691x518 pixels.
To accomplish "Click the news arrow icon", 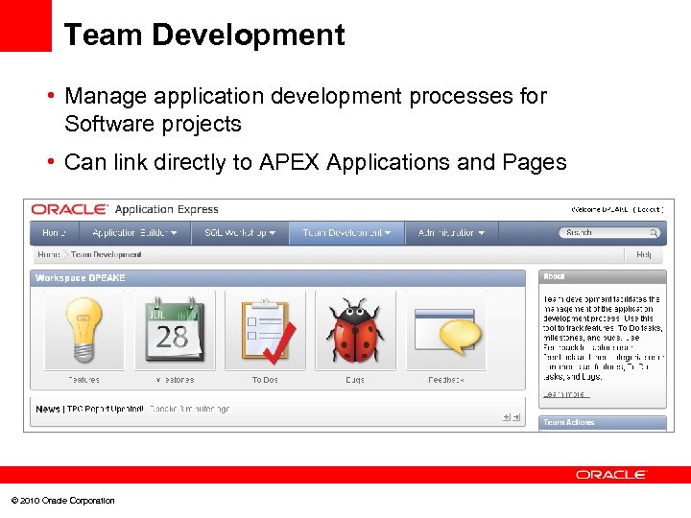I will click(516, 416).
